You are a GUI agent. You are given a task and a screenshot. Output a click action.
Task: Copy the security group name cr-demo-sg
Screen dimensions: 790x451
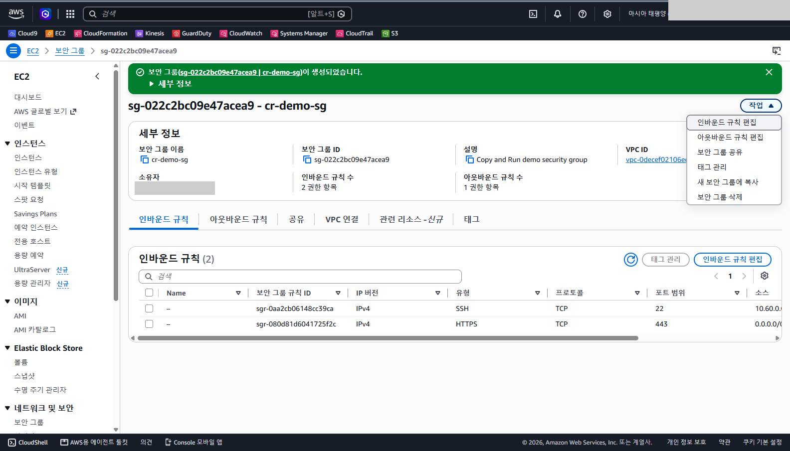point(145,159)
